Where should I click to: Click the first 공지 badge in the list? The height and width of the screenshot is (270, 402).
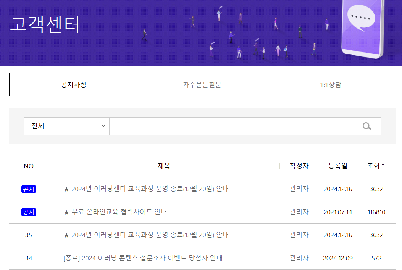[29, 189]
